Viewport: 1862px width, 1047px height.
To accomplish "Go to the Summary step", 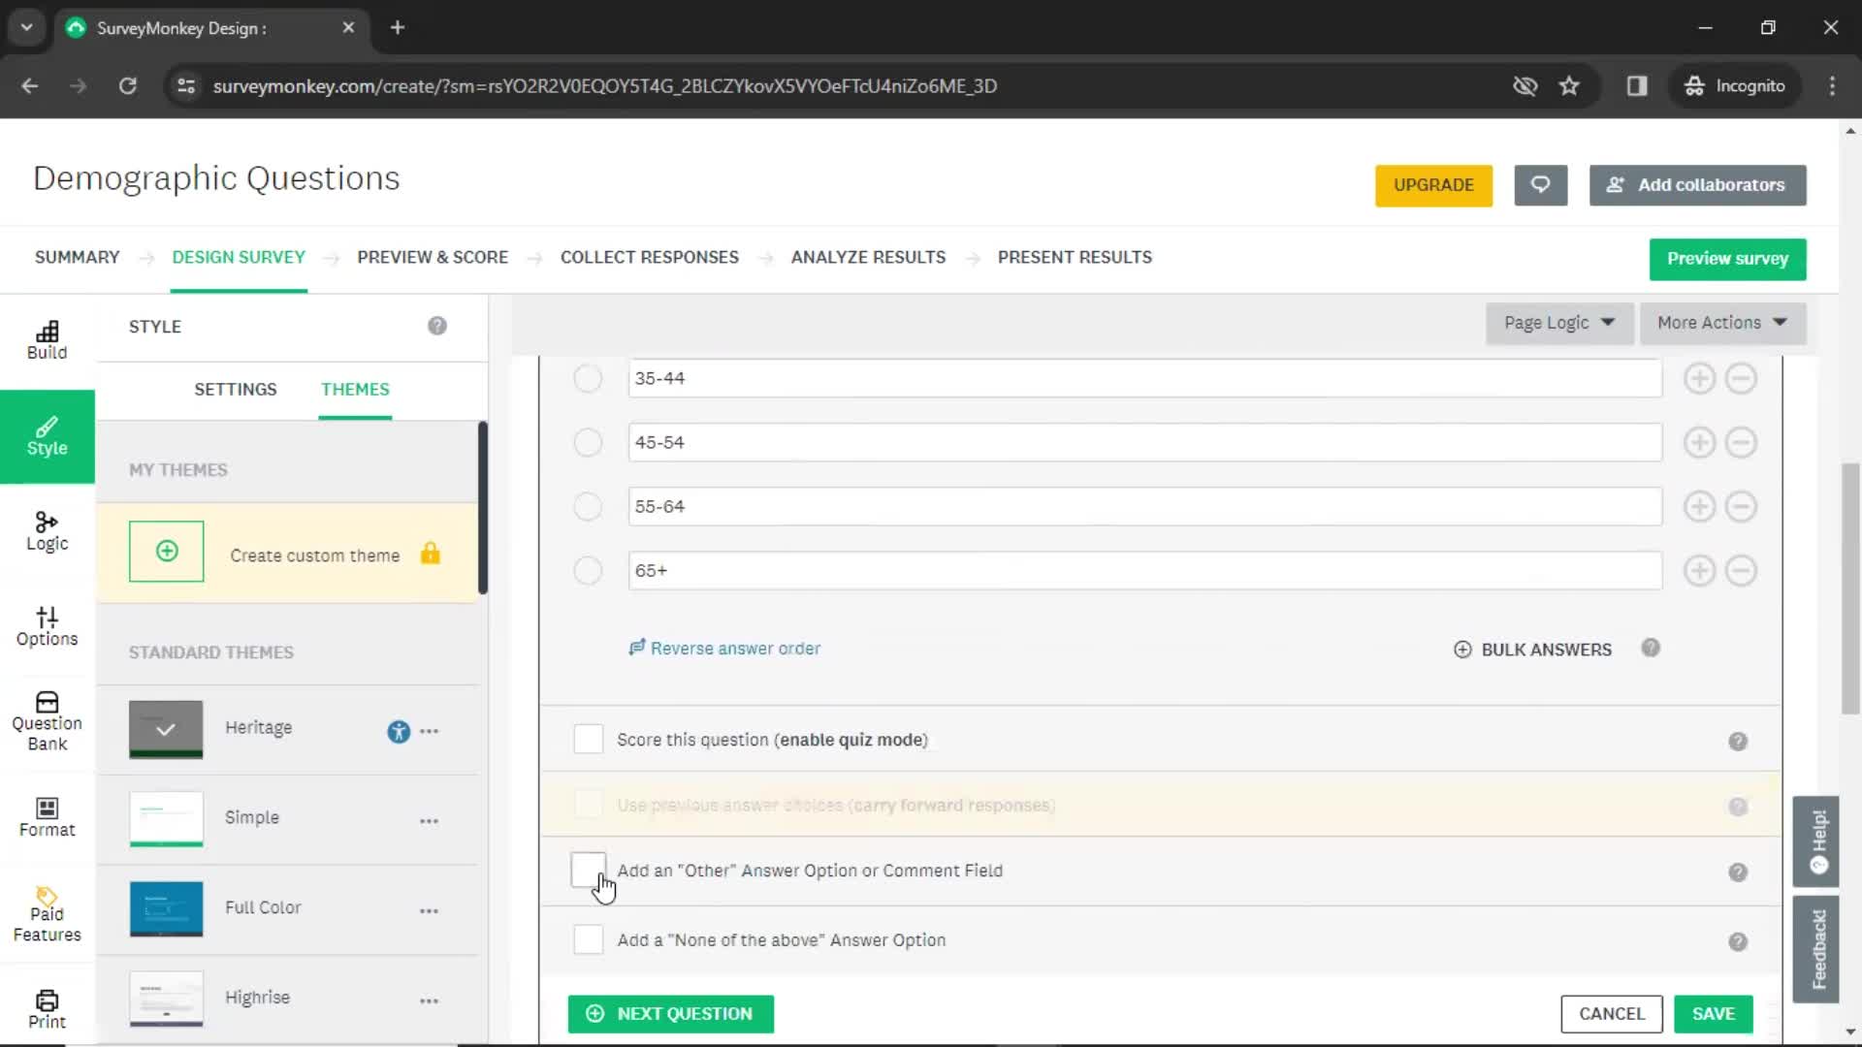I will [x=78, y=257].
